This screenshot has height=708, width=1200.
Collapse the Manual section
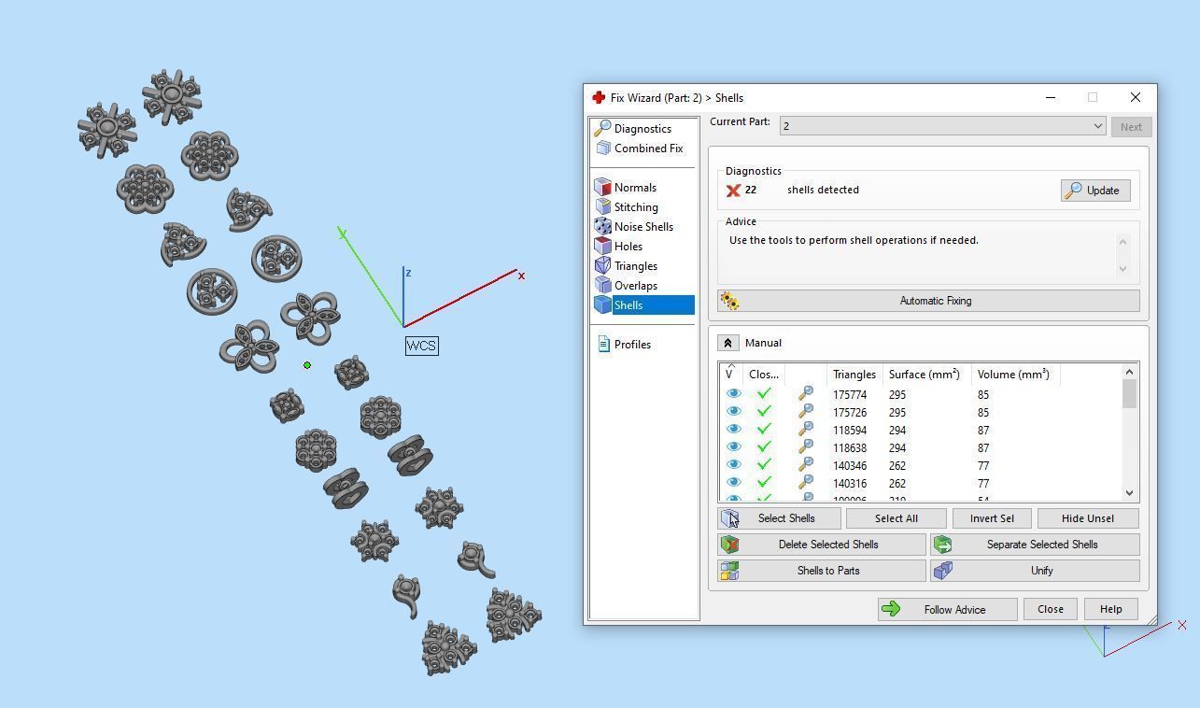pyautogui.click(x=729, y=343)
